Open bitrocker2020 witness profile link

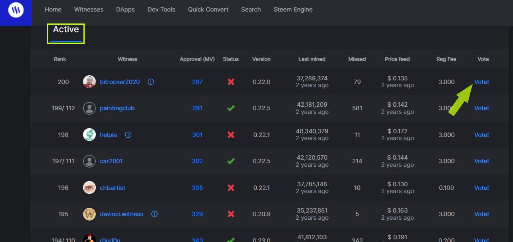[x=120, y=82]
